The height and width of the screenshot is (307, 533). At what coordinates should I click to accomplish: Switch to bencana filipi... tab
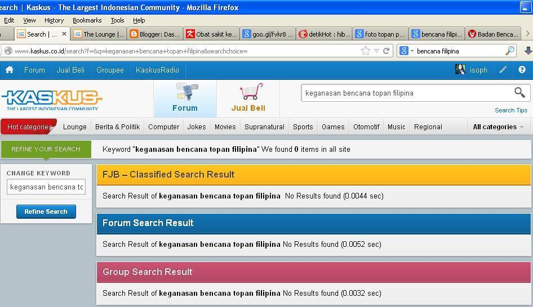(x=437, y=34)
